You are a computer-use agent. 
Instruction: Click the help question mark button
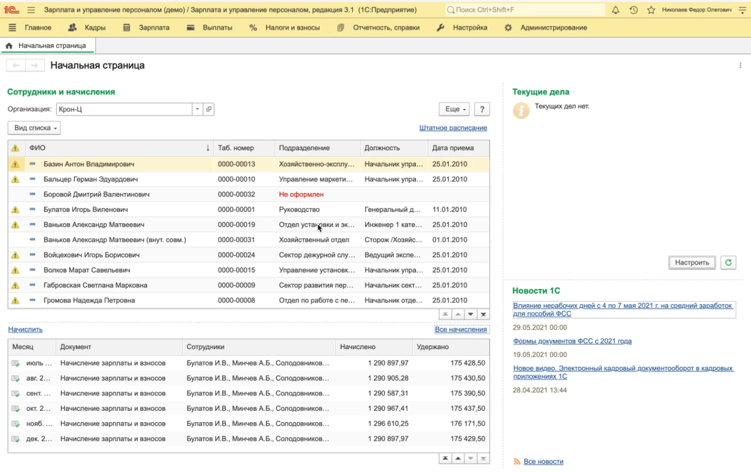pyautogui.click(x=482, y=109)
